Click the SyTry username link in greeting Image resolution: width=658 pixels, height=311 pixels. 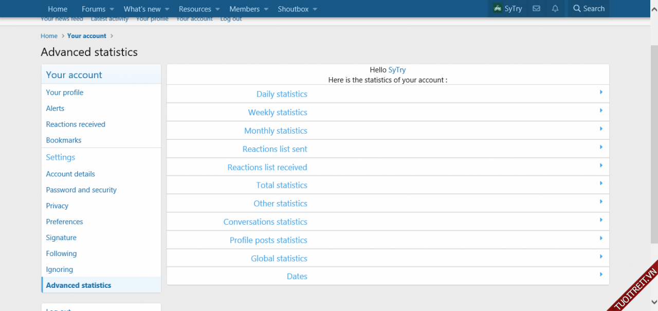[x=397, y=70]
